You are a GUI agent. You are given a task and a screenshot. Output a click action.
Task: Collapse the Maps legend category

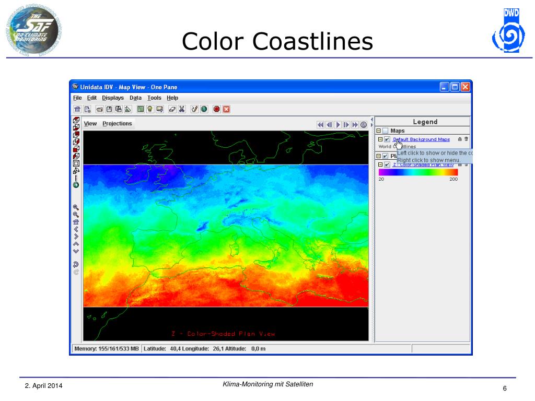[378, 131]
